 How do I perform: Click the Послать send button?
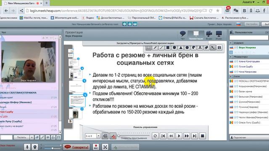pos(21,137)
